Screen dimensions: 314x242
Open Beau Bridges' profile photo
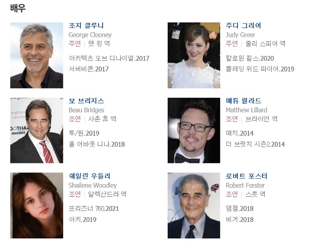(37, 130)
